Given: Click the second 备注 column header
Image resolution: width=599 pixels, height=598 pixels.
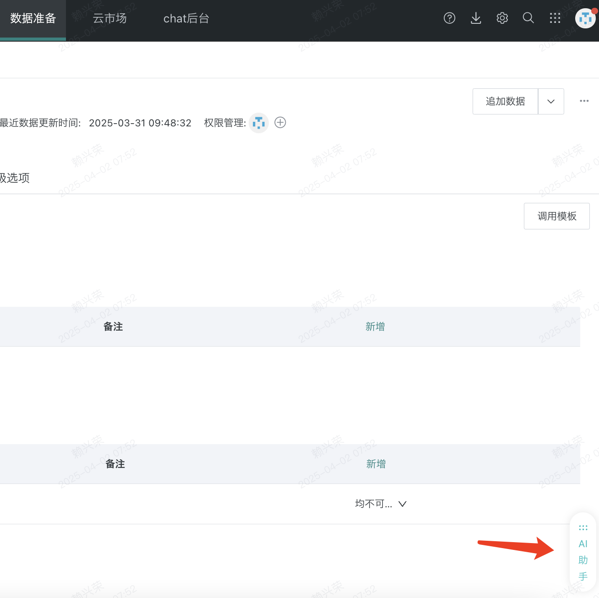Looking at the screenshot, I should (x=115, y=464).
